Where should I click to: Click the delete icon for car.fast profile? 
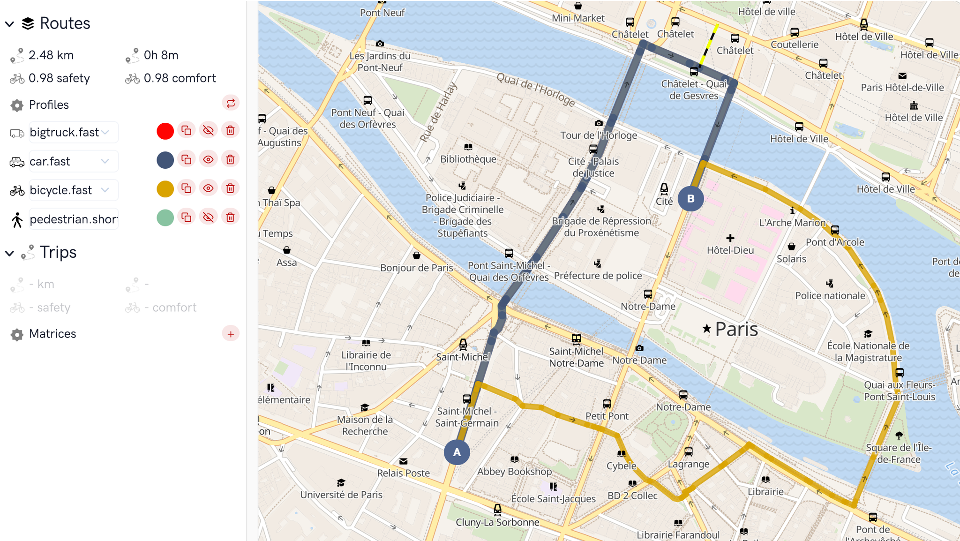(x=231, y=160)
